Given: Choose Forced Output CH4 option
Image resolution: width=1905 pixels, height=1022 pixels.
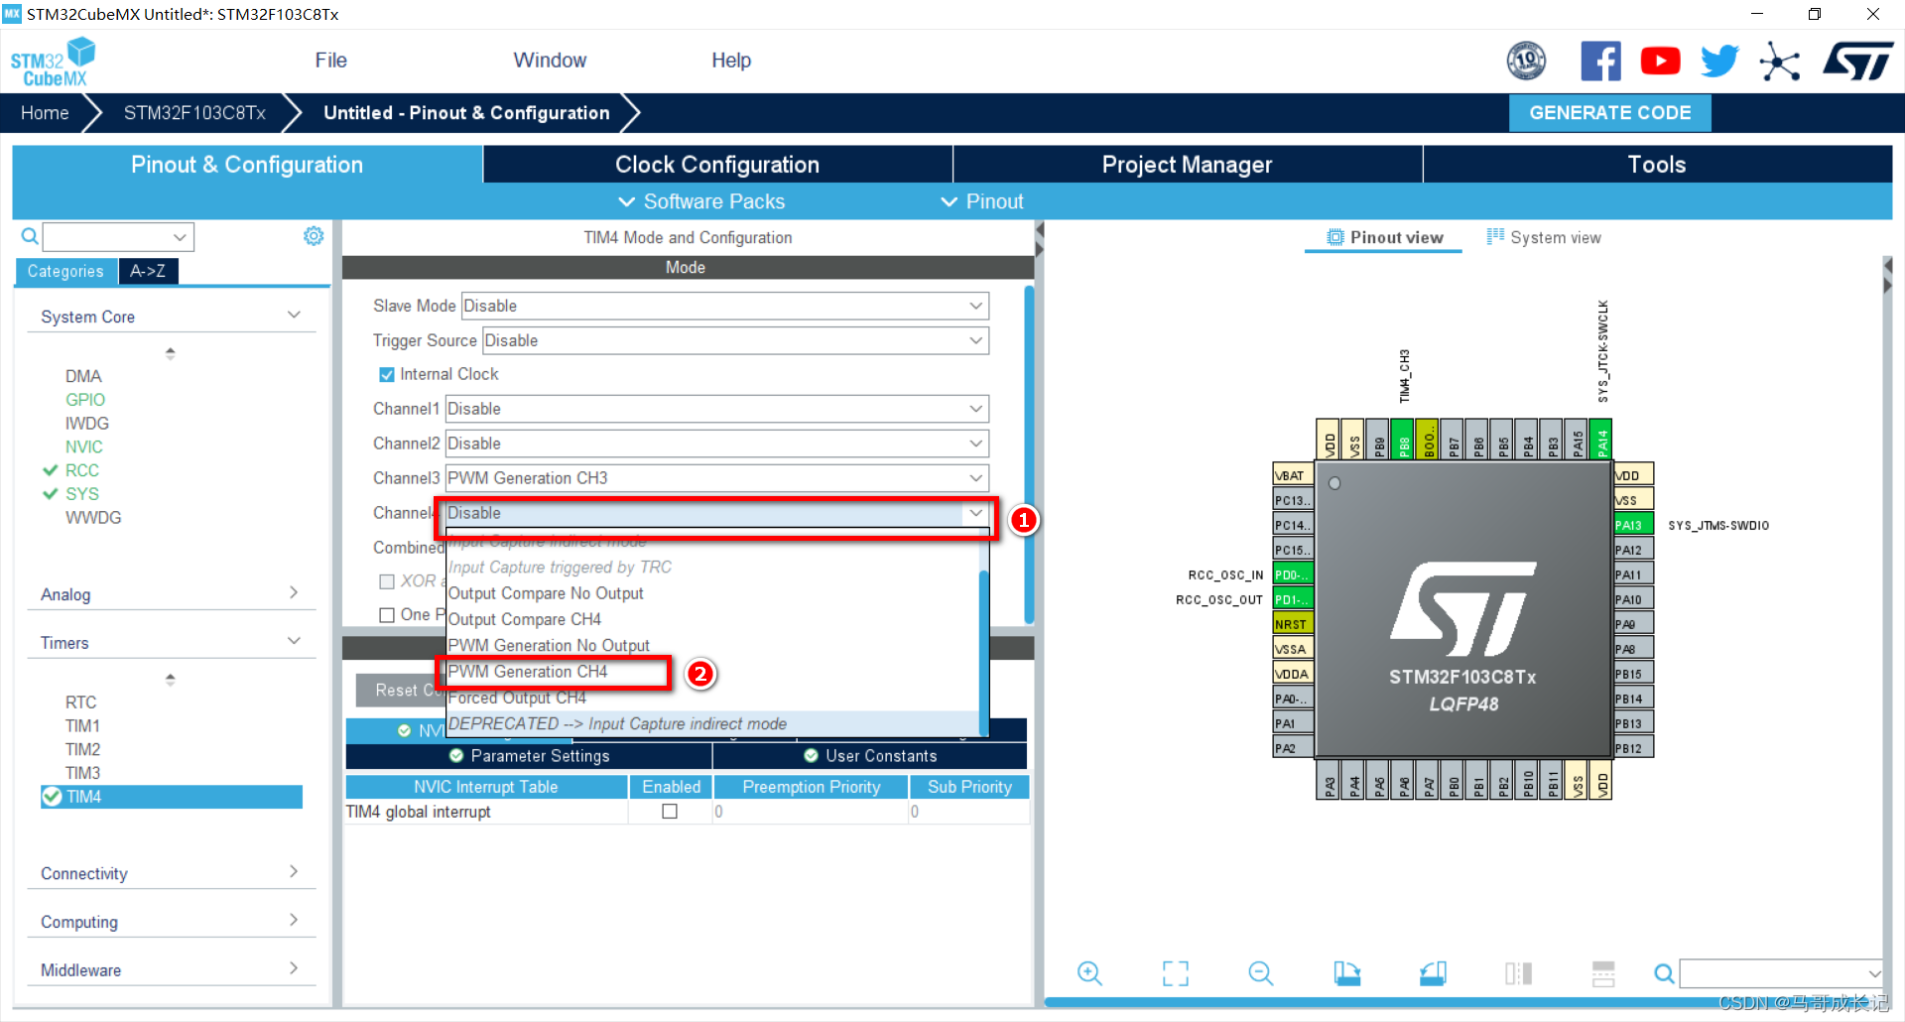Looking at the screenshot, I should pos(711,698).
